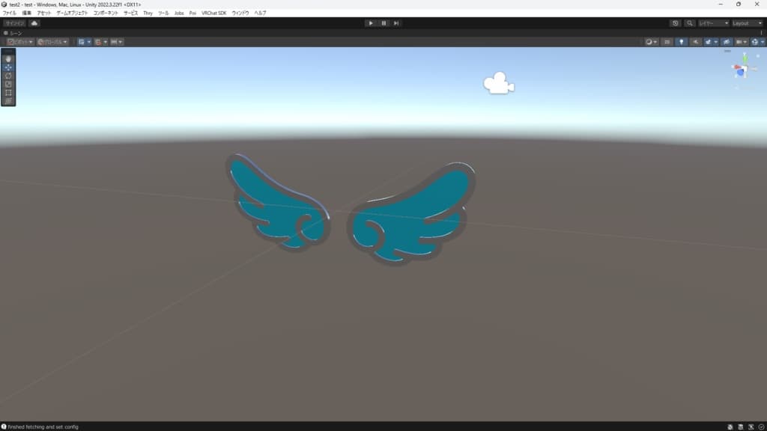
Task: Click the cloud services icon
Action: click(x=34, y=23)
